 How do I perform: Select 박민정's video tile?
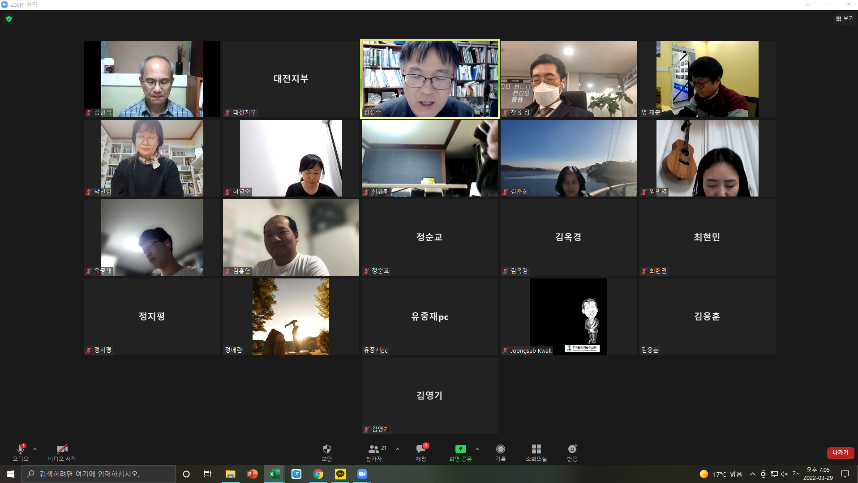coord(152,158)
